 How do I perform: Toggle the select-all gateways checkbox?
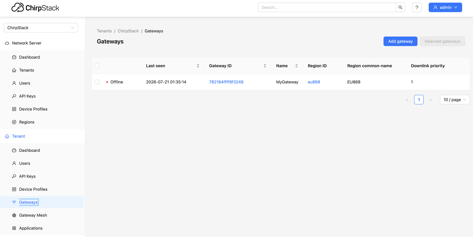[x=97, y=66]
